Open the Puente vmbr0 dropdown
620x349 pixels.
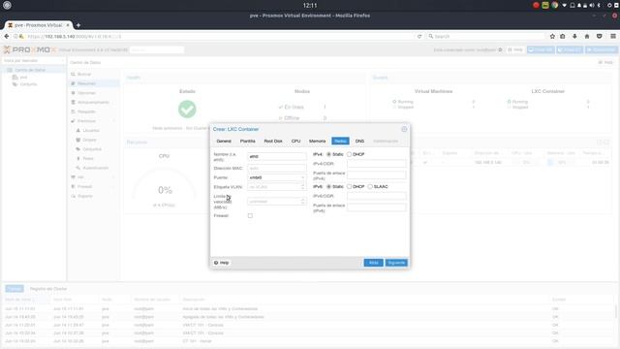pyautogui.click(x=303, y=177)
